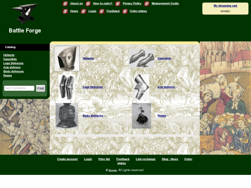Viewport: 251px width, 188px height.
Task: Click the seal icon beside How to order?
Action: coord(88,3)
